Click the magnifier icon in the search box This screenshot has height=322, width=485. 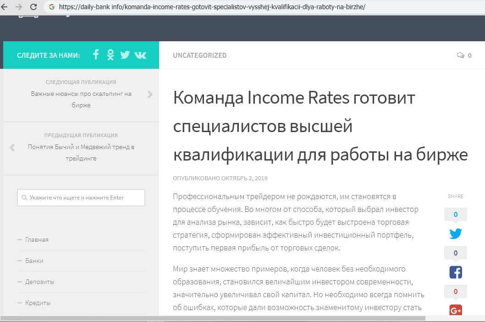pyautogui.click(x=24, y=198)
